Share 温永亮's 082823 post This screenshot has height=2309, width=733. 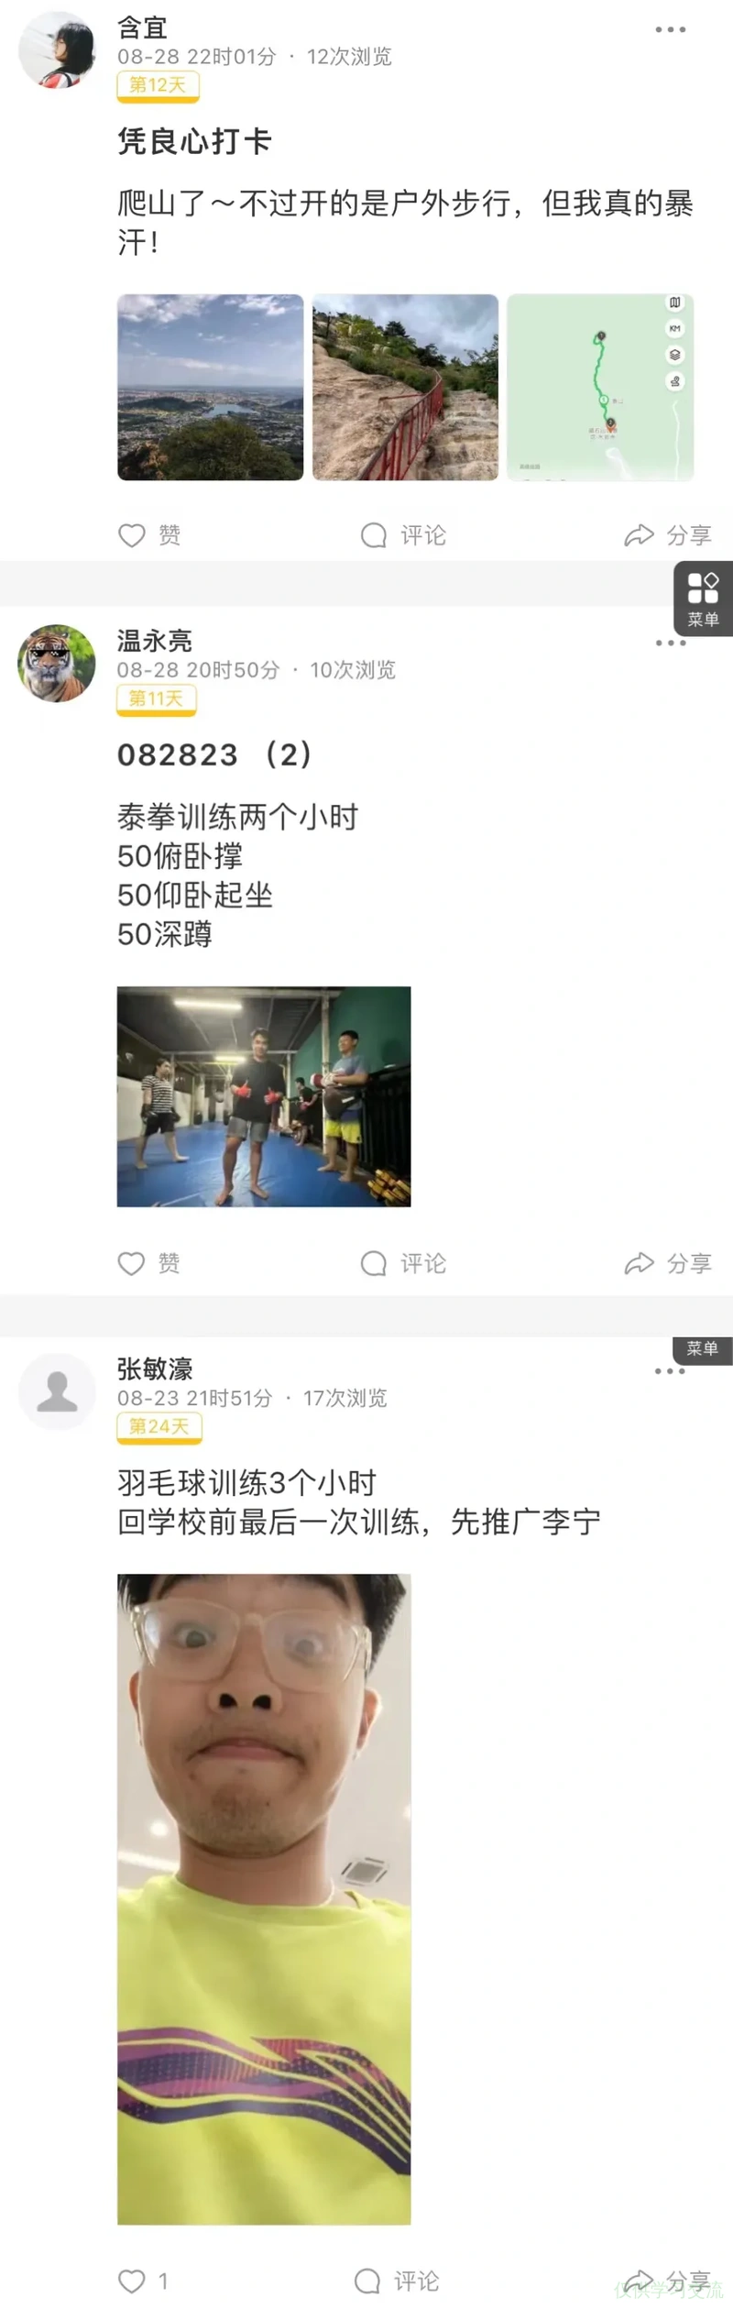(x=668, y=1263)
